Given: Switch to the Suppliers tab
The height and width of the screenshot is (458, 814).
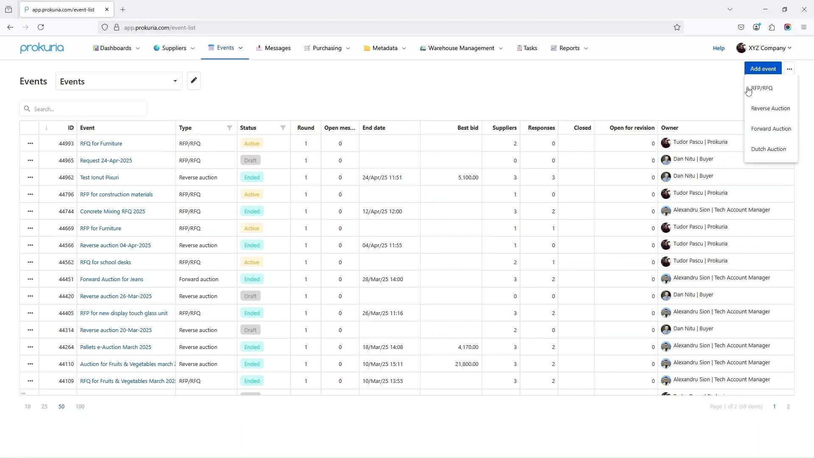Looking at the screenshot, I should pos(174,48).
